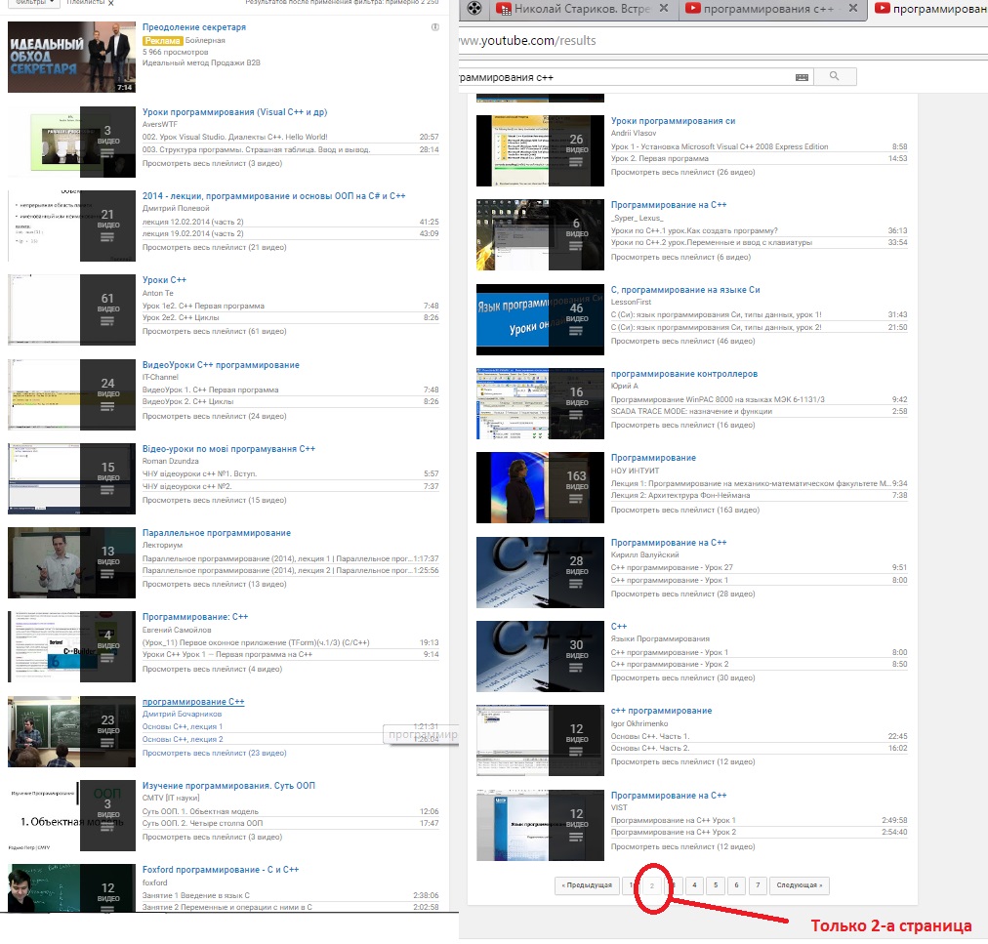Click the ad info icon beside 'Преодоление секретаря'
988x944 pixels.
click(434, 27)
